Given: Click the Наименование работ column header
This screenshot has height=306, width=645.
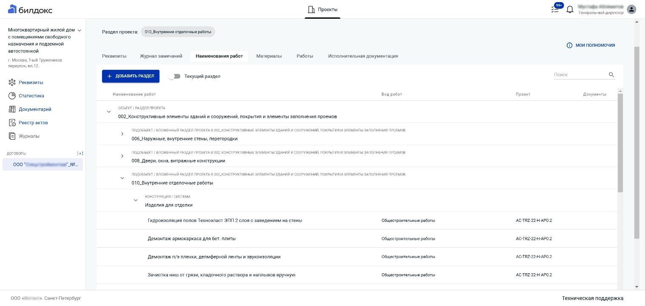Looking at the screenshot, I should tap(134, 94).
